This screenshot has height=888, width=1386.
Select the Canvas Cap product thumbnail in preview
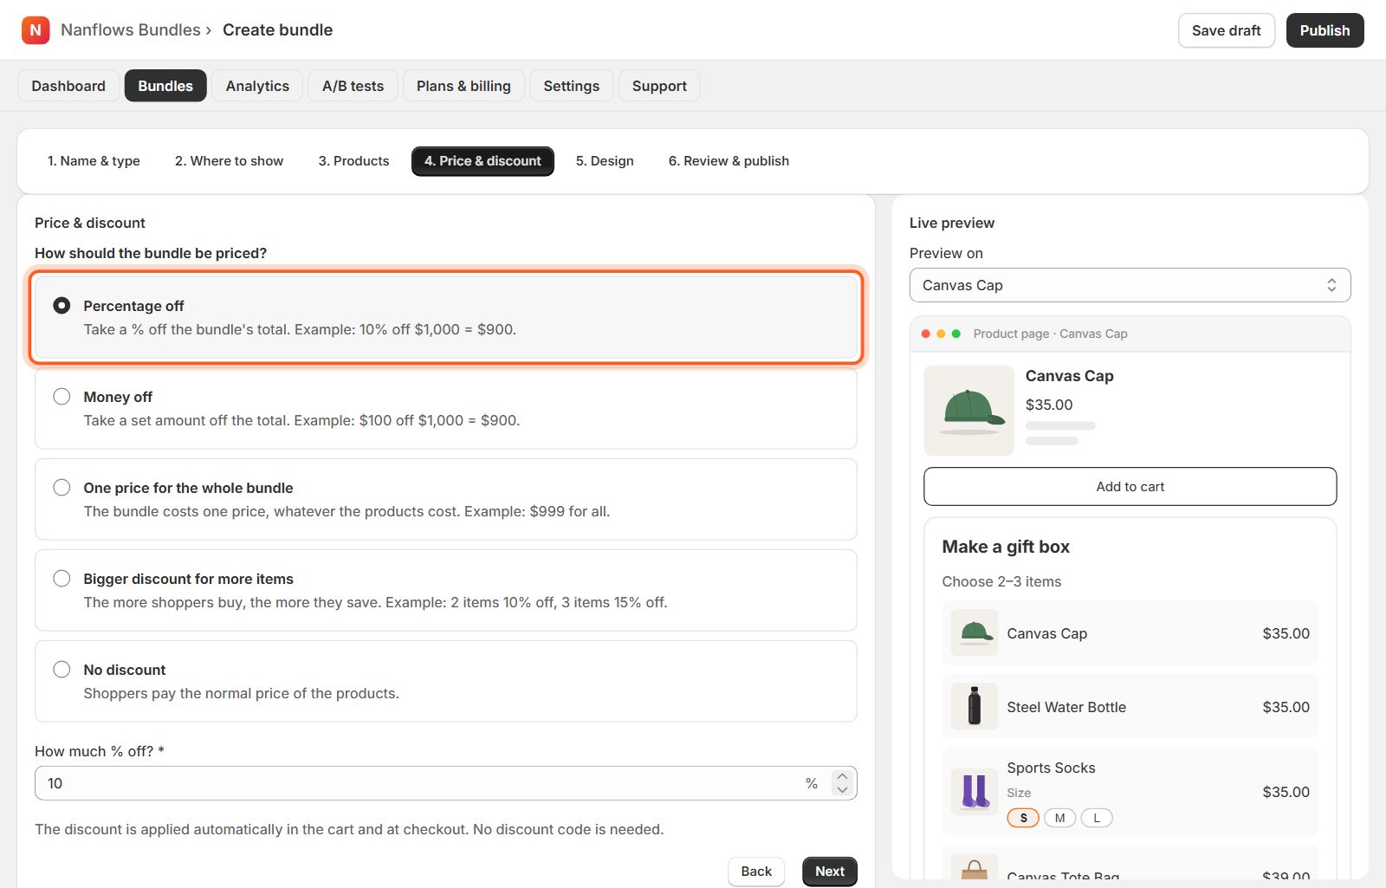point(968,411)
